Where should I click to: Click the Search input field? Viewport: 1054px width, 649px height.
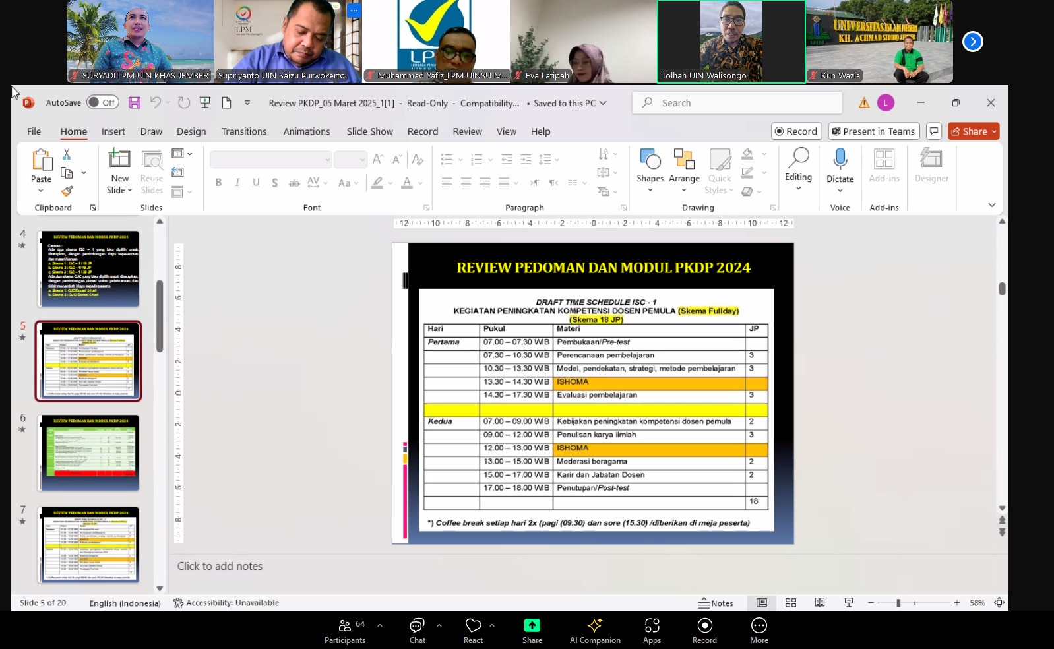pos(737,103)
